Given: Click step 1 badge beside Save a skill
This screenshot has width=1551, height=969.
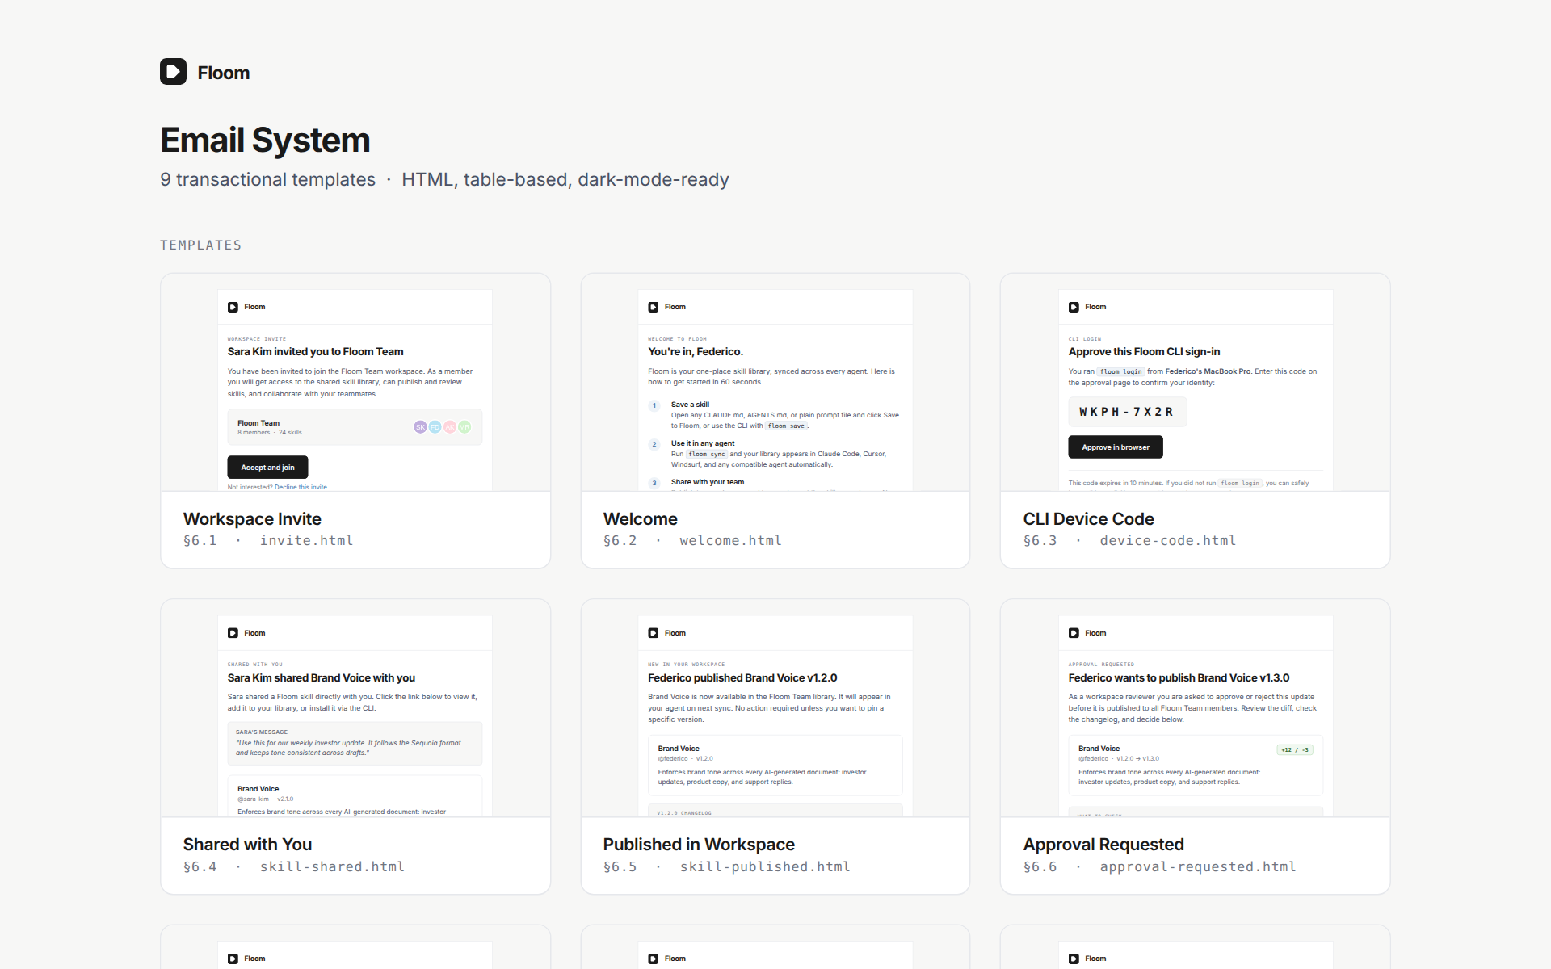Looking at the screenshot, I should [654, 405].
